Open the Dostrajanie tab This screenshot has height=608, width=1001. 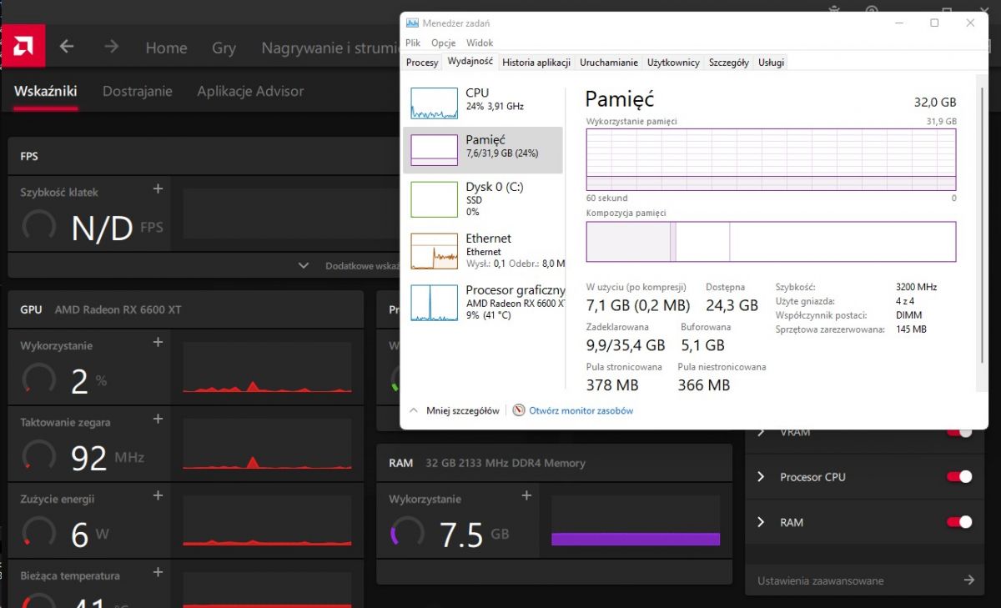pyautogui.click(x=138, y=91)
